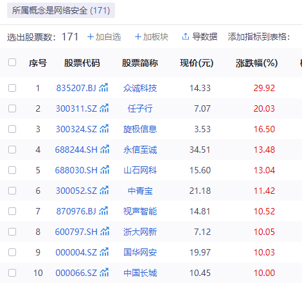Image resolution: width=302 pixels, height=285 pixels.
Task: Tick the checkbox for 中国长城 row
Action: pos(12,273)
